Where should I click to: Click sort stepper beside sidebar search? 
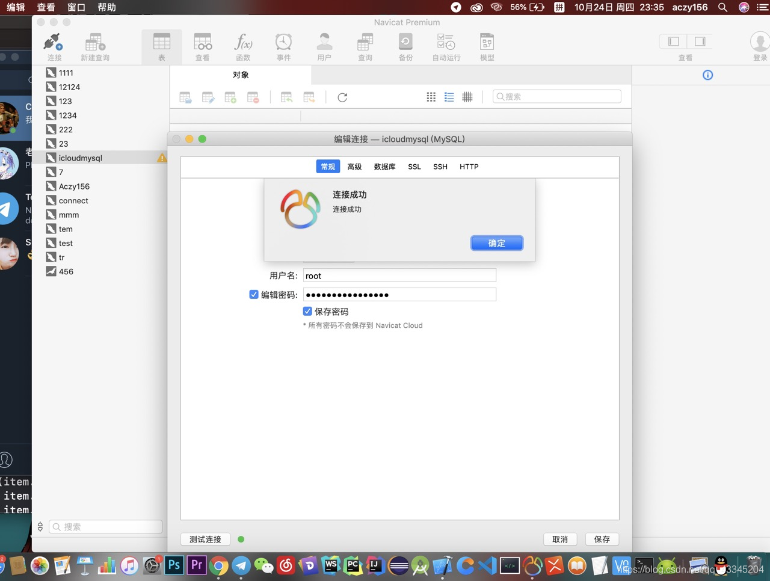40,527
